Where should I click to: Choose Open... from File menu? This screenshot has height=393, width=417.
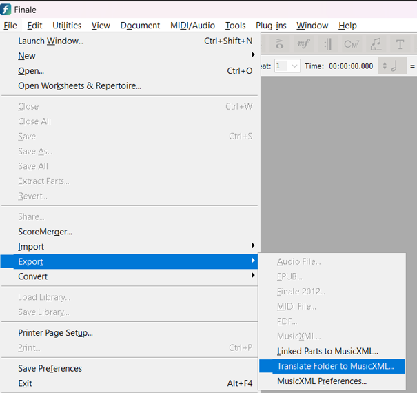point(130,71)
